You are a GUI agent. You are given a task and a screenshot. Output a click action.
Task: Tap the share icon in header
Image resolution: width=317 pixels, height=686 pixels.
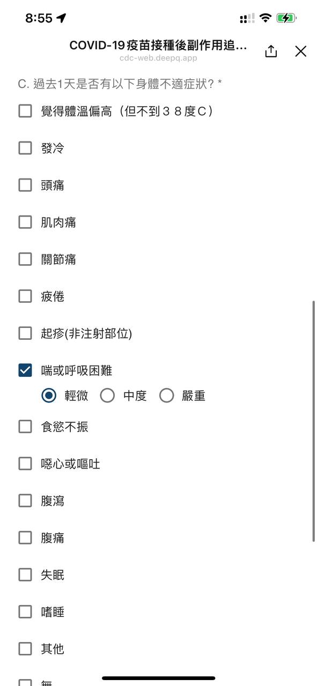coord(271,51)
